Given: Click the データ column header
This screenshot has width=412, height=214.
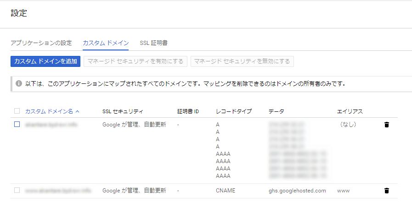Looking at the screenshot, I should pos(277,111).
